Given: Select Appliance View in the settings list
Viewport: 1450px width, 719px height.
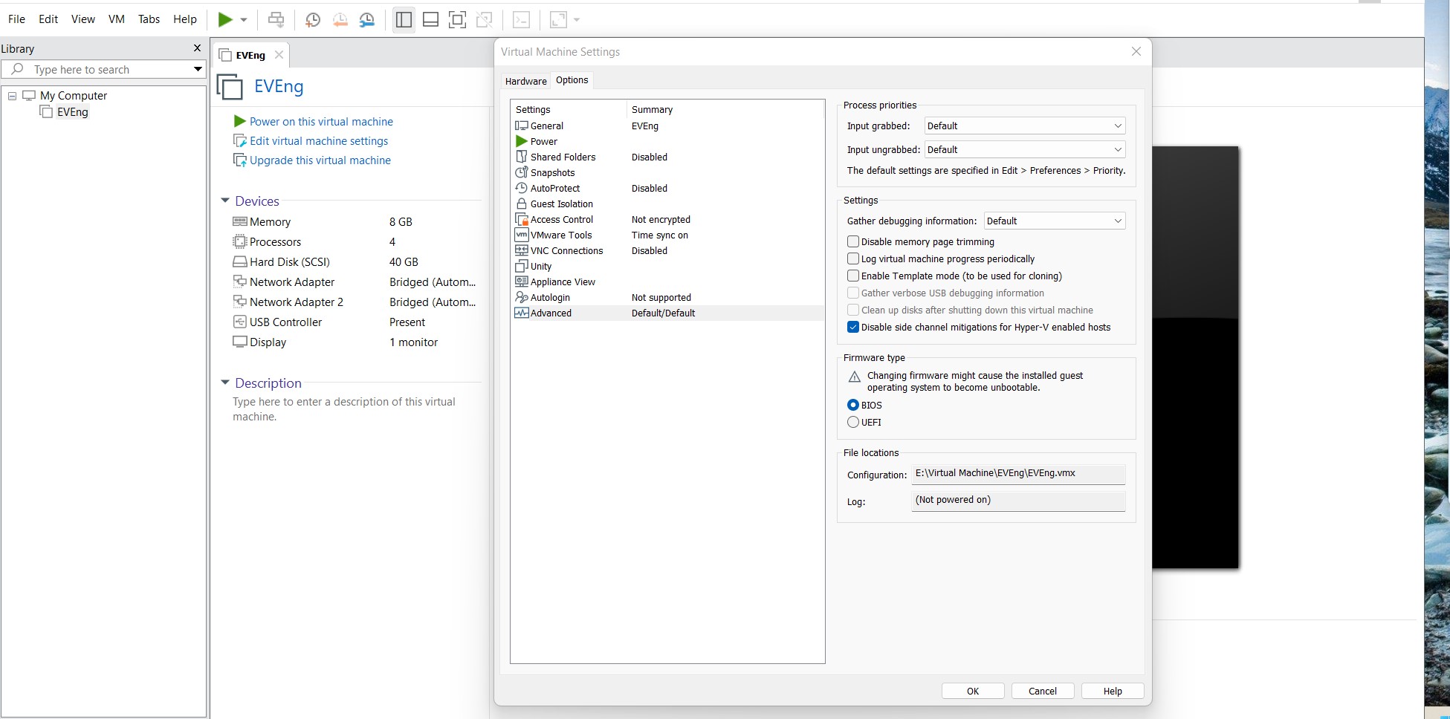Looking at the screenshot, I should [667, 282].
